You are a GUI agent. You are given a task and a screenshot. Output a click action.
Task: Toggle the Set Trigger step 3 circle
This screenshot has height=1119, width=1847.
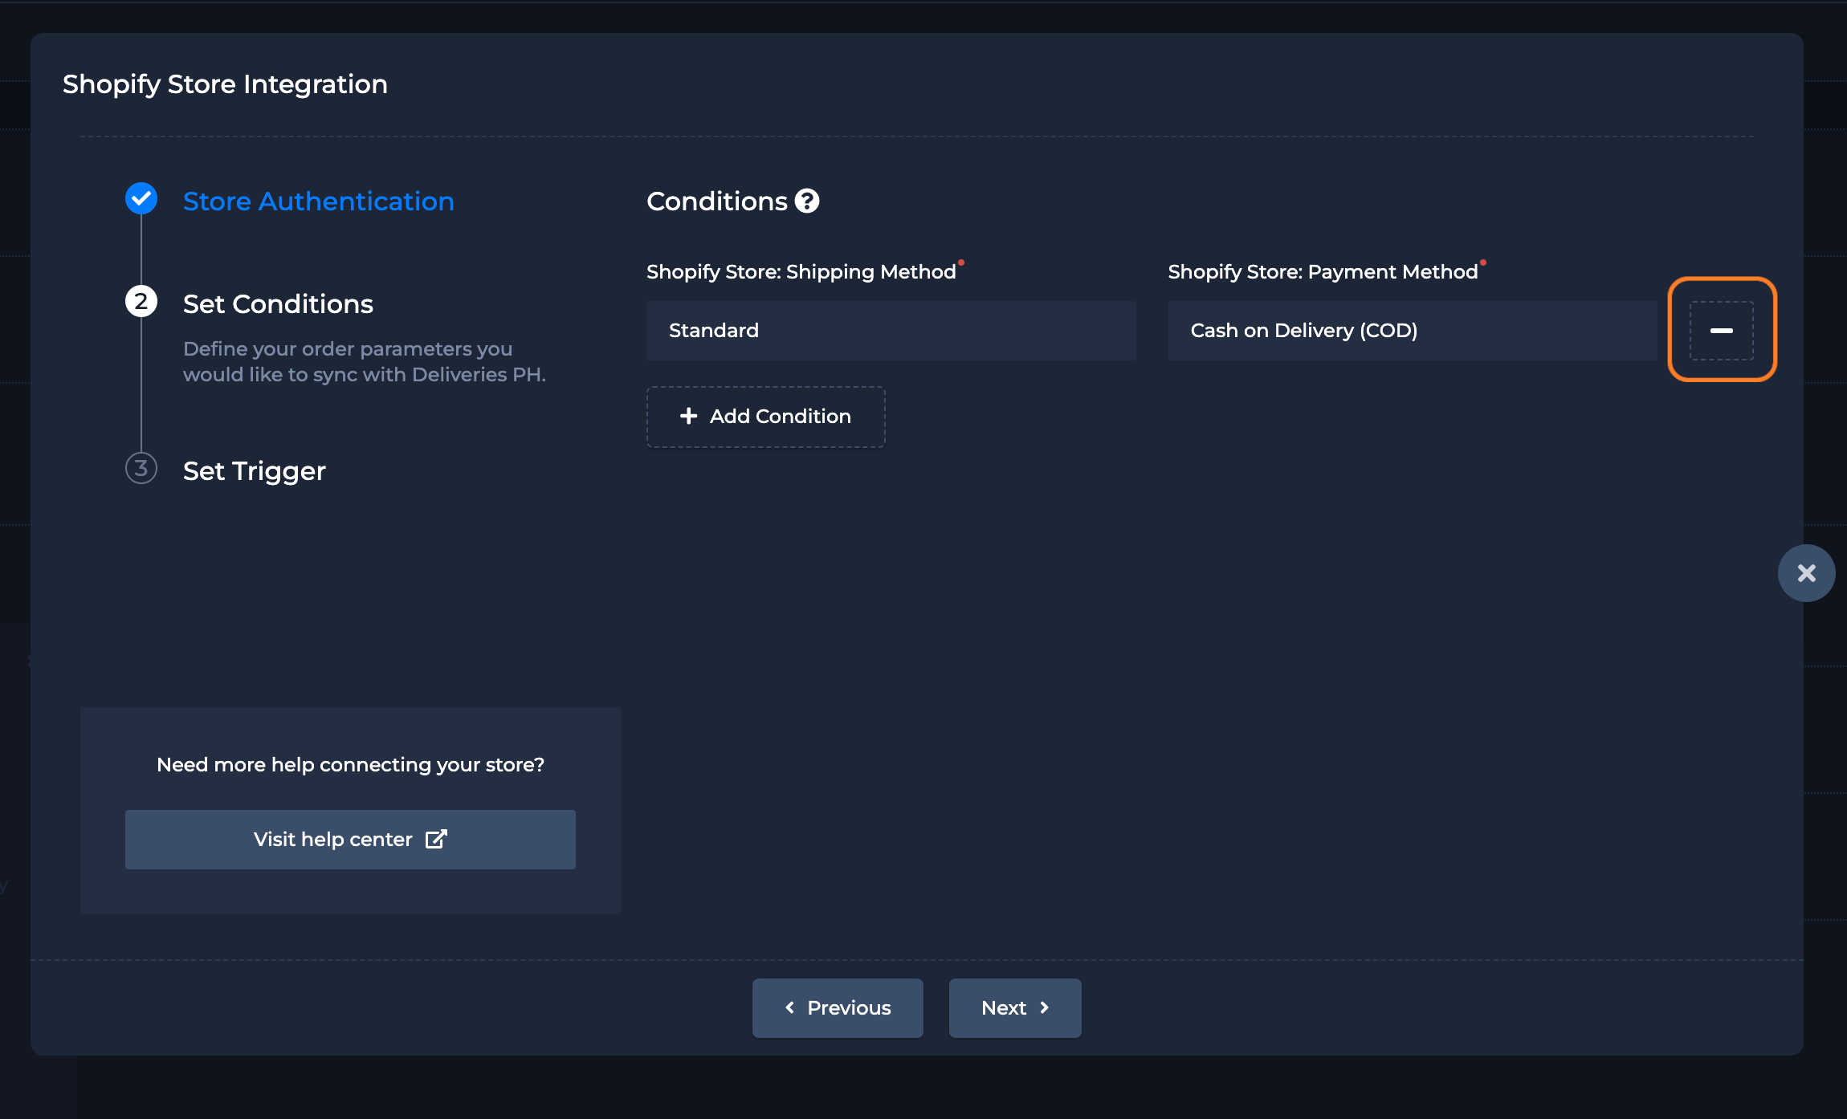coord(141,470)
